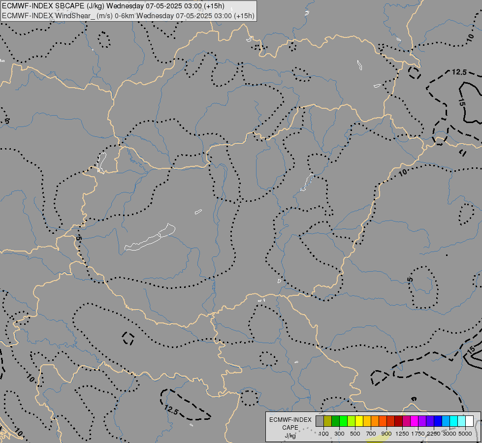Click the 3000 legend value

[450, 434]
